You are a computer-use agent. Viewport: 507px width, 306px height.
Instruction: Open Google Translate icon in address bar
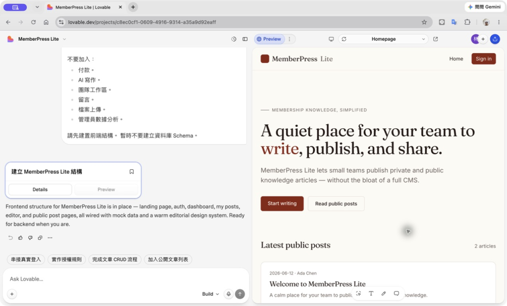(455, 22)
